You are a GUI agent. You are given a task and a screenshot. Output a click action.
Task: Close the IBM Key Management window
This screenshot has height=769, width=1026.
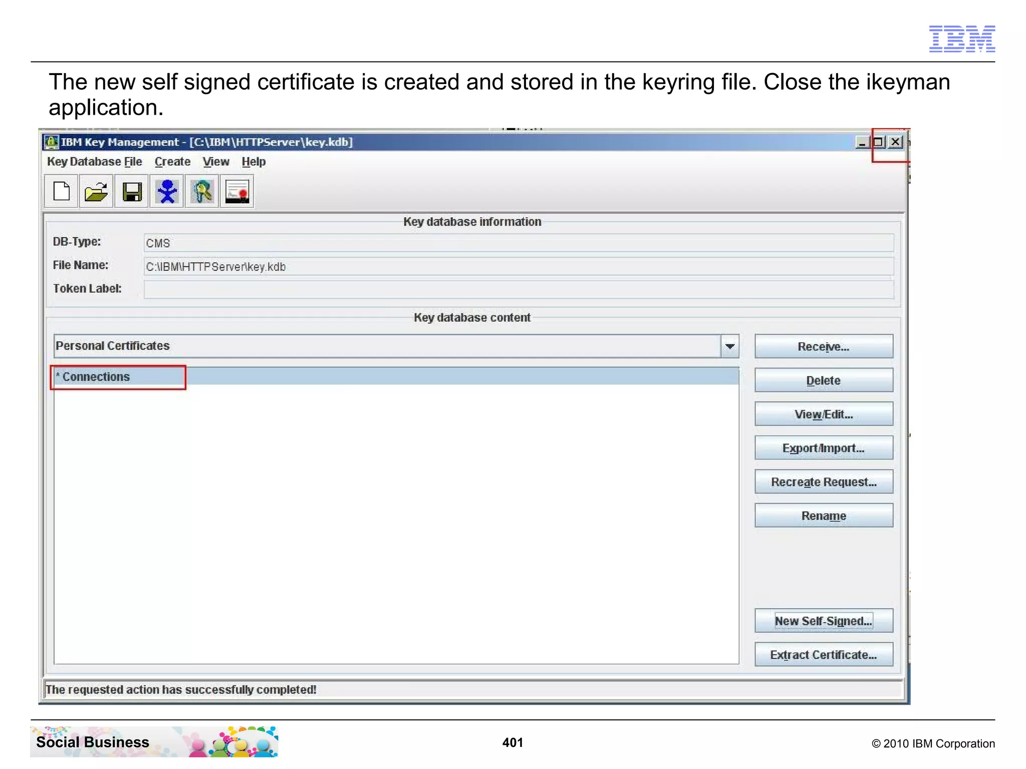(895, 142)
